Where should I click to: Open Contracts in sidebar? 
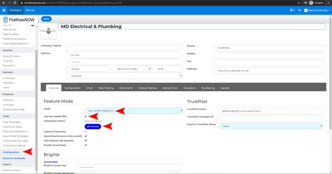pos(9,105)
